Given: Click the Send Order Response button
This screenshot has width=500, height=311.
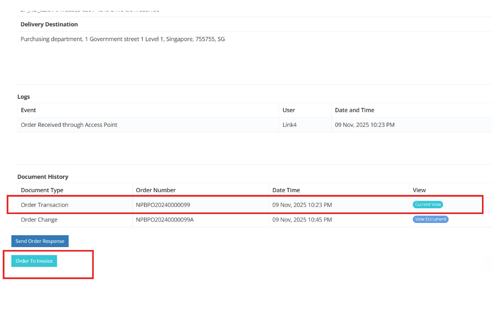Looking at the screenshot, I should pos(40,241).
